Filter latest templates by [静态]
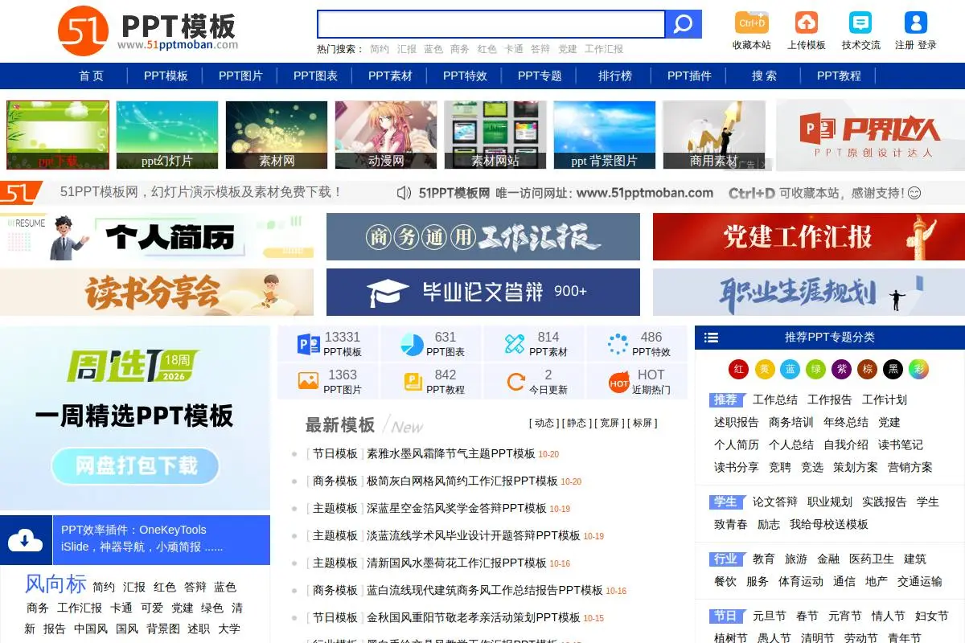 (577, 423)
